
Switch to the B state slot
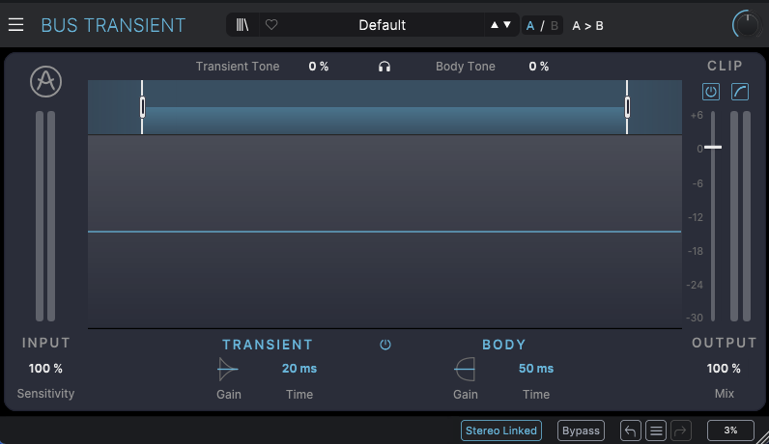(x=554, y=25)
